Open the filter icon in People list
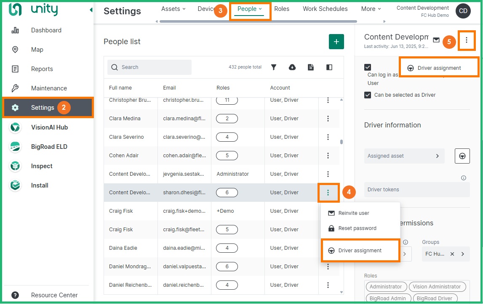The width and height of the screenshot is (483, 304). click(274, 67)
